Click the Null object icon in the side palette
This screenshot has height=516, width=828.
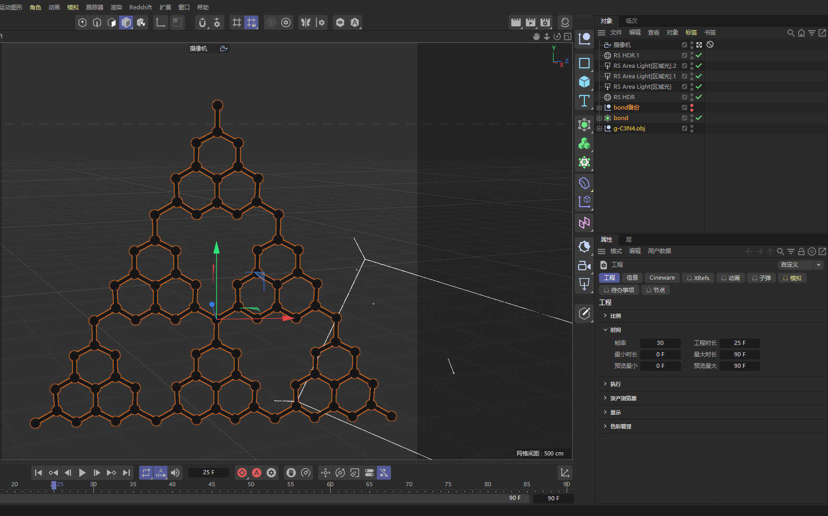click(x=584, y=38)
